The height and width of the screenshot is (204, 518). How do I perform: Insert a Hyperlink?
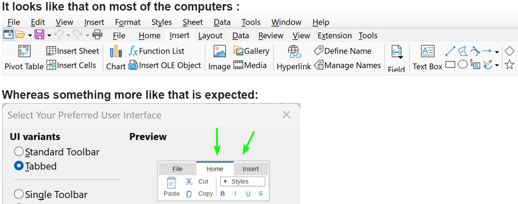pos(294,51)
